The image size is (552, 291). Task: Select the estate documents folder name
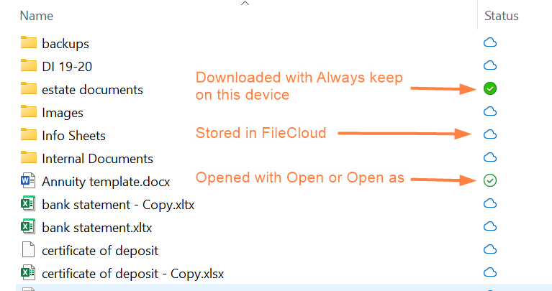pyautogui.click(x=92, y=89)
